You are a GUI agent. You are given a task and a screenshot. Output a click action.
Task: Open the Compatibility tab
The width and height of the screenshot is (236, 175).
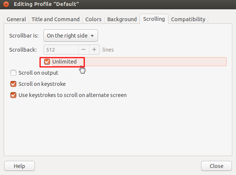coord(188,19)
